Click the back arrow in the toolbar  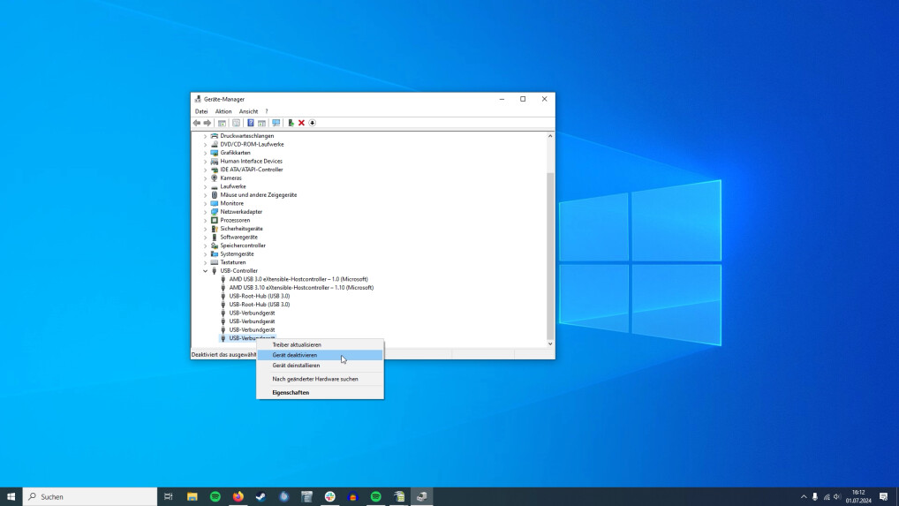[197, 123]
